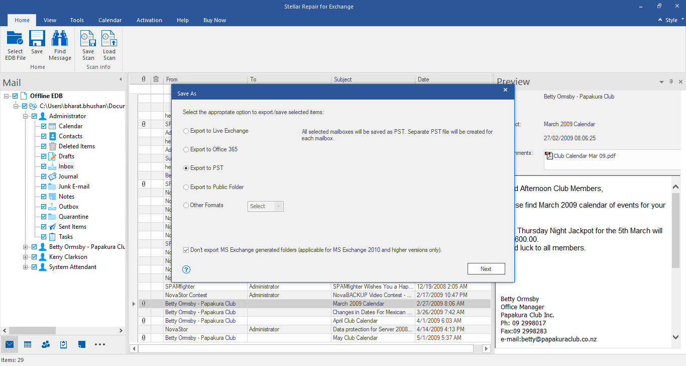Switch to Calendar view icon at bottom
The height and width of the screenshot is (366, 686).
tap(28, 344)
